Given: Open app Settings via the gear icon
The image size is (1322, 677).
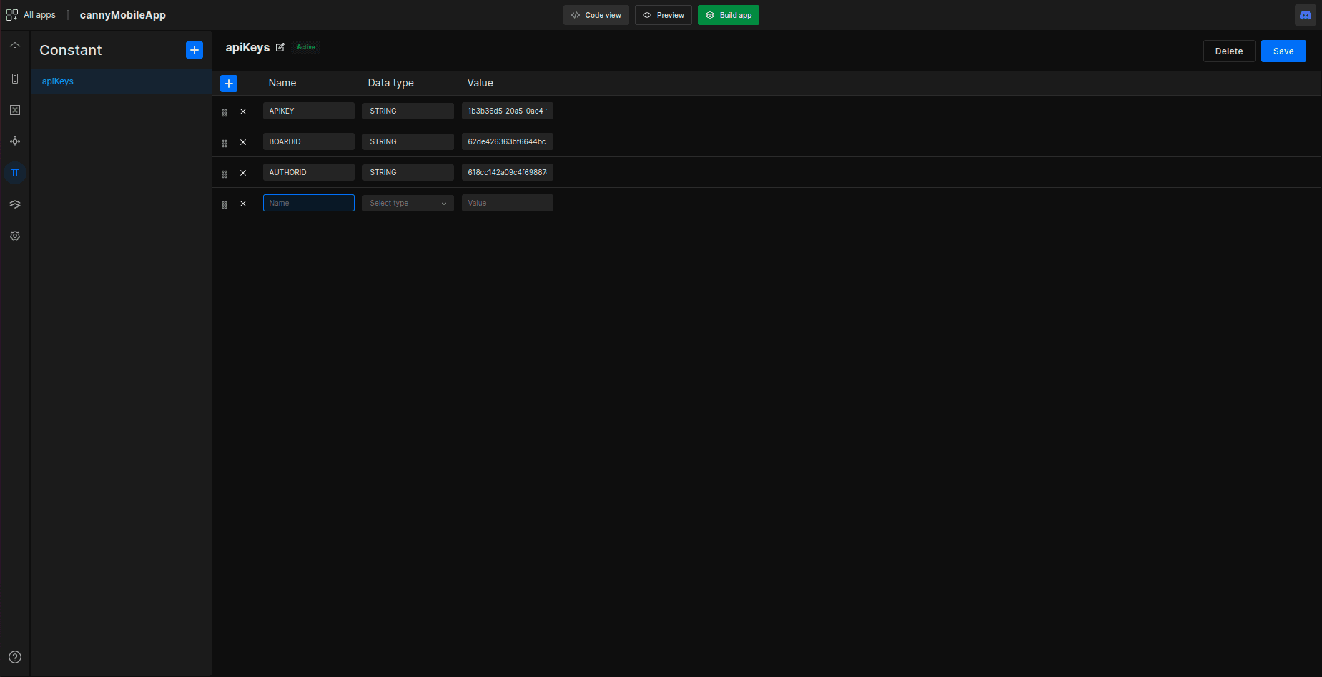Looking at the screenshot, I should coord(14,236).
